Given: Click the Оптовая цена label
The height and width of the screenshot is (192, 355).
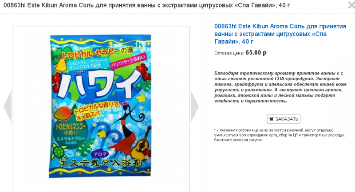Looking at the screenshot, I should click(229, 53).
